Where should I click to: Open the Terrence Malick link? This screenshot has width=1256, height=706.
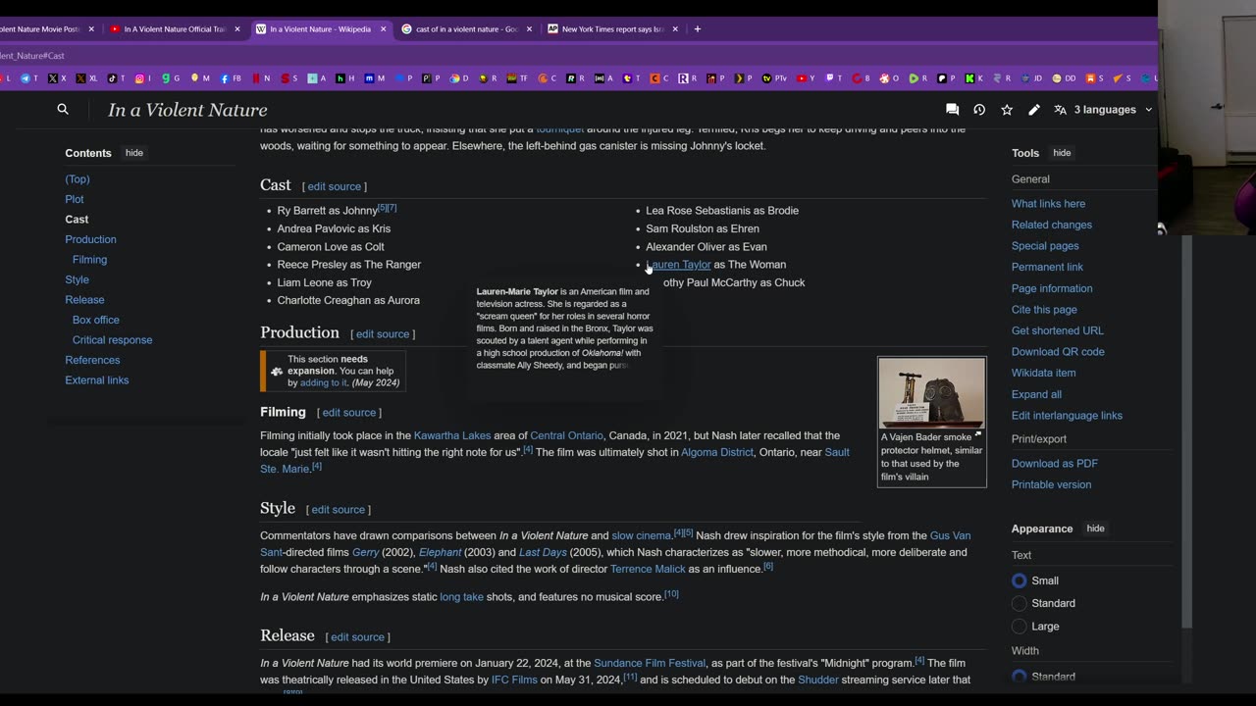click(648, 569)
